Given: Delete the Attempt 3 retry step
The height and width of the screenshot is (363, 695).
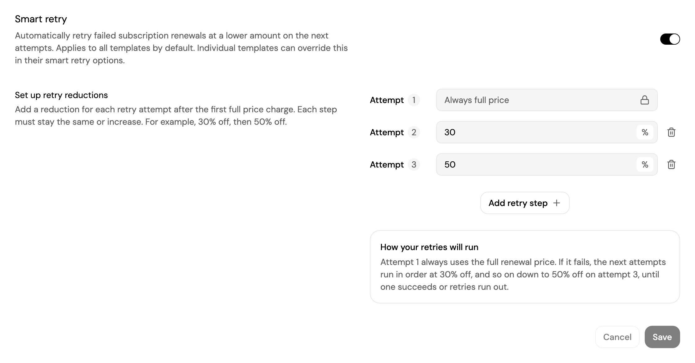Looking at the screenshot, I should [671, 164].
